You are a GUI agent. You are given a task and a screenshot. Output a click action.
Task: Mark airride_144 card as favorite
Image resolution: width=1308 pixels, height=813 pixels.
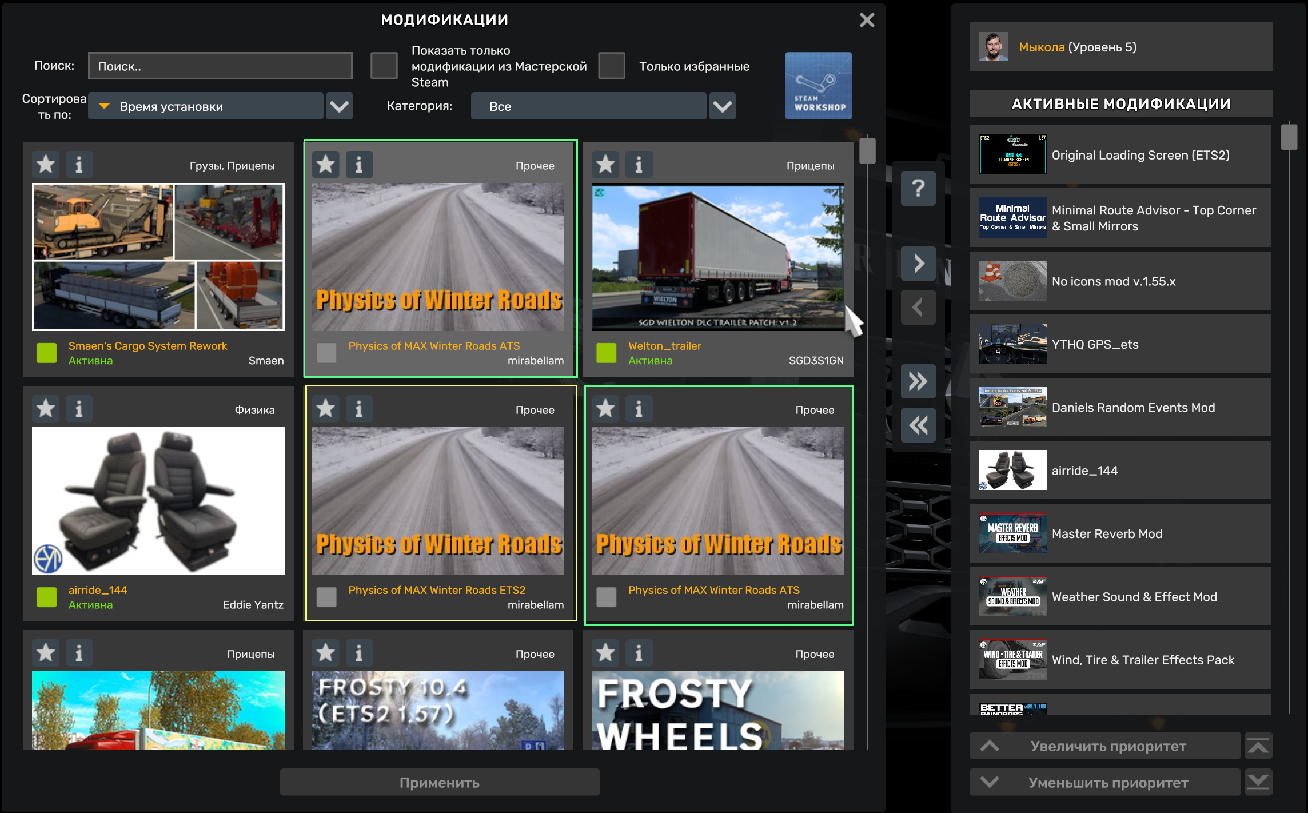pos(46,409)
